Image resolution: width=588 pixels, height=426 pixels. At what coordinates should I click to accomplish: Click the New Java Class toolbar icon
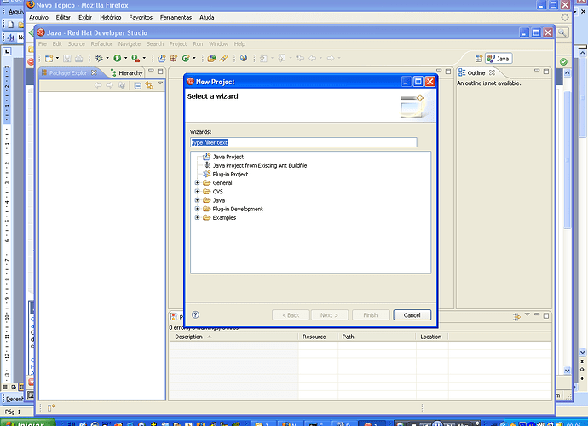click(185, 58)
